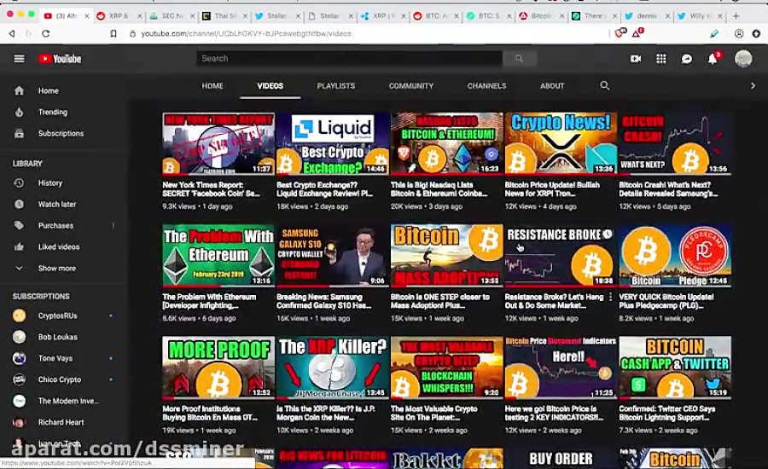Focus the YouTube search field
Image resolution: width=768 pixels, height=469 pixels.
point(349,59)
